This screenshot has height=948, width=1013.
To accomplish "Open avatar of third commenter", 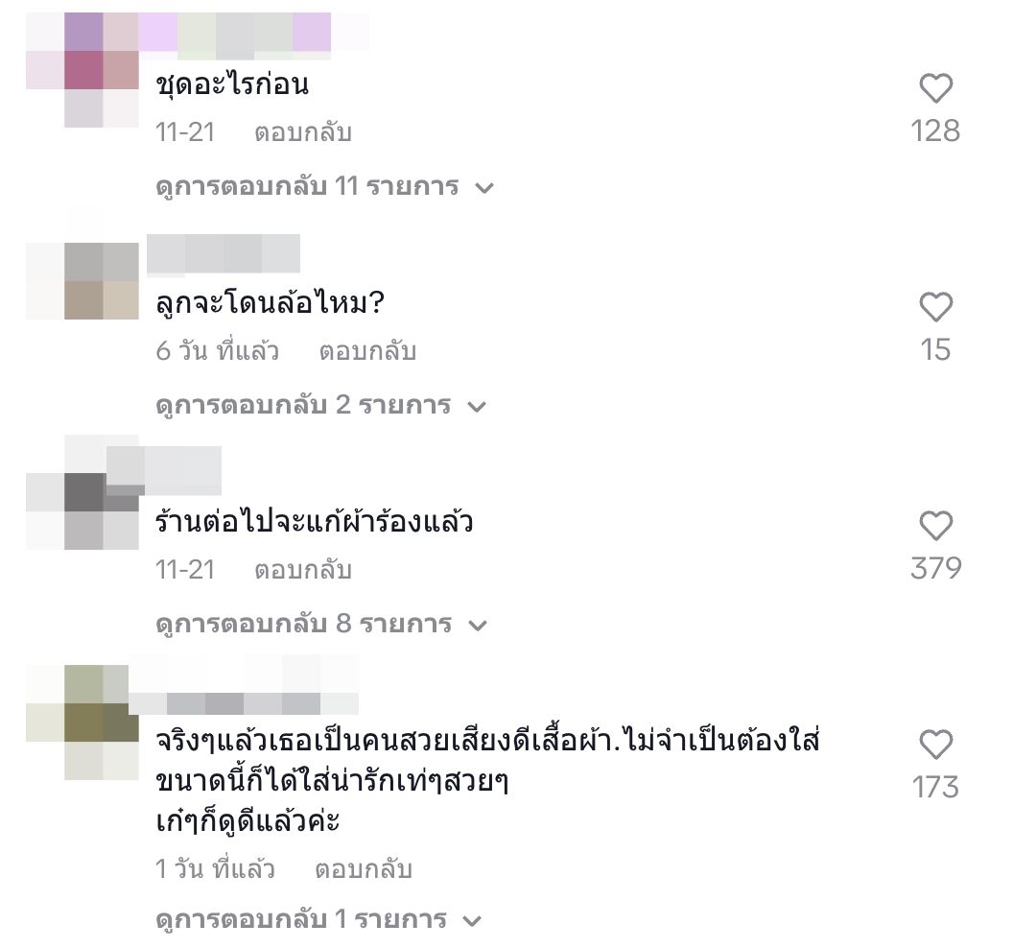I will click(x=82, y=492).
